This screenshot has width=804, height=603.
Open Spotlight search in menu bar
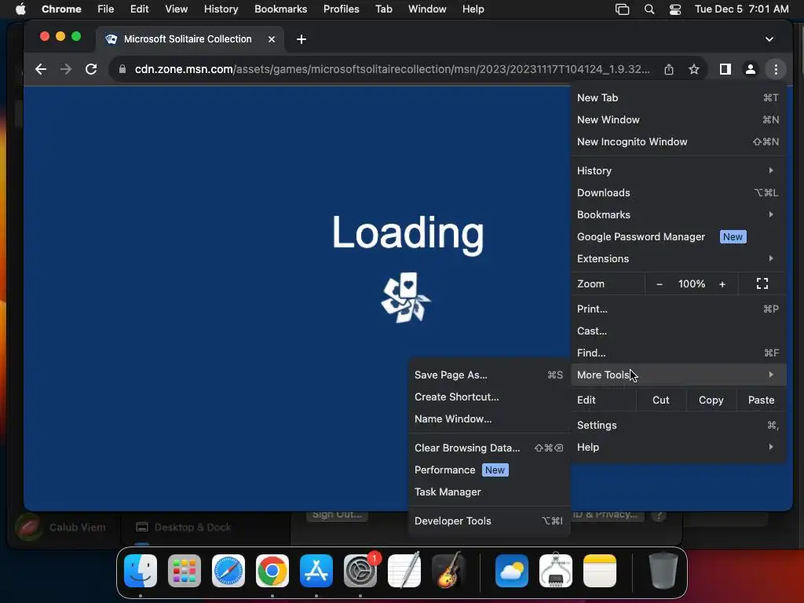(x=649, y=9)
